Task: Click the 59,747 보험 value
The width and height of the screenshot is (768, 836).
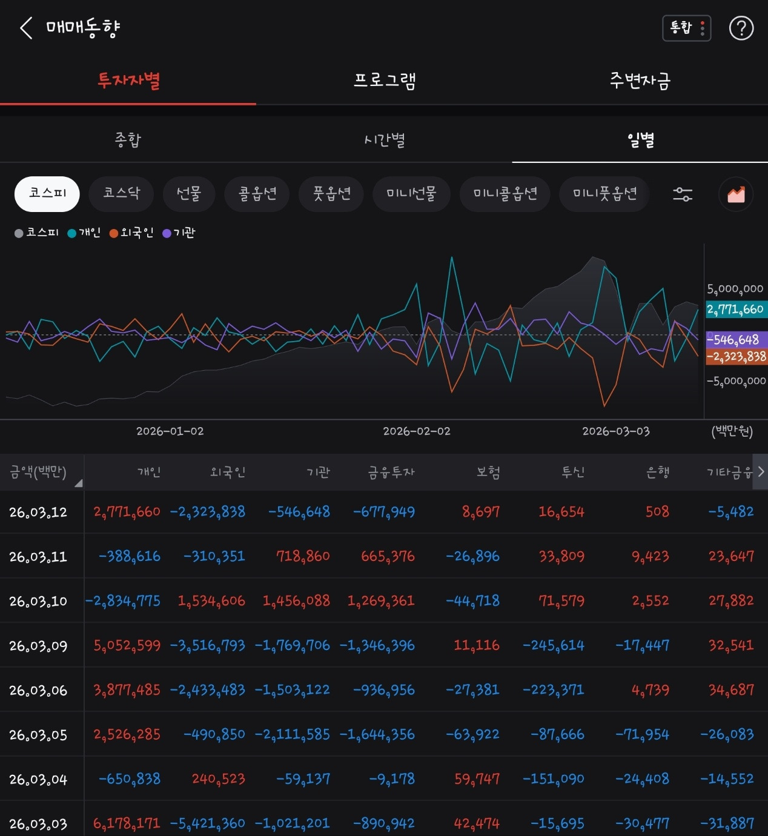Action: 477,779
